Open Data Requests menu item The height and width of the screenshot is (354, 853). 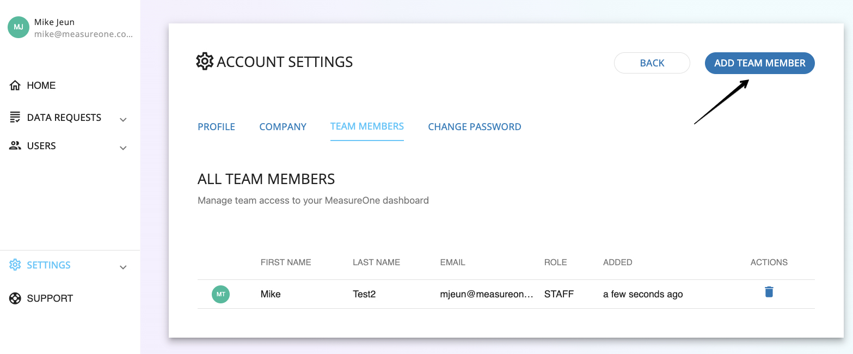(64, 118)
